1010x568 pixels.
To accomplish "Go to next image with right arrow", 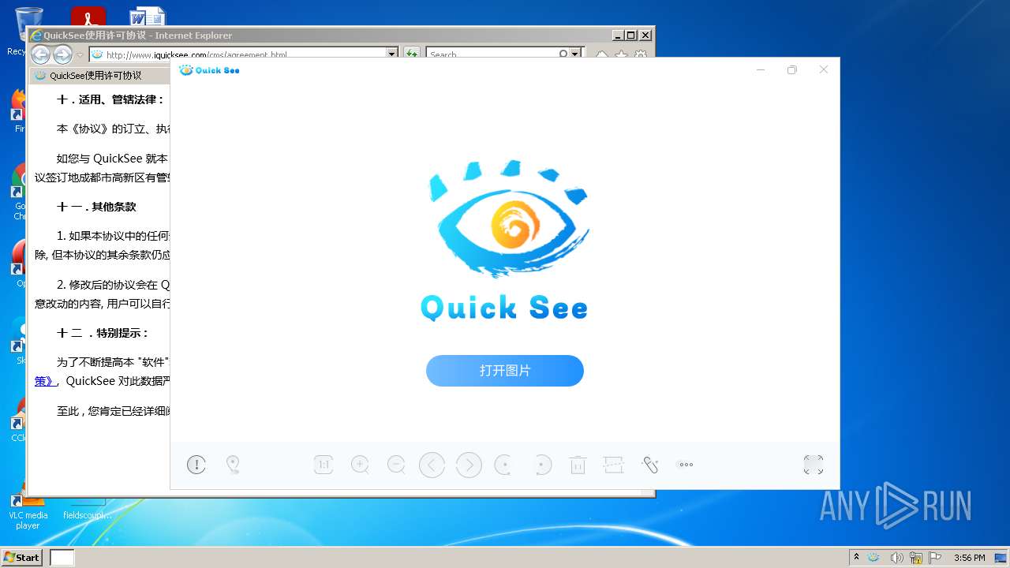I will point(469,465).
